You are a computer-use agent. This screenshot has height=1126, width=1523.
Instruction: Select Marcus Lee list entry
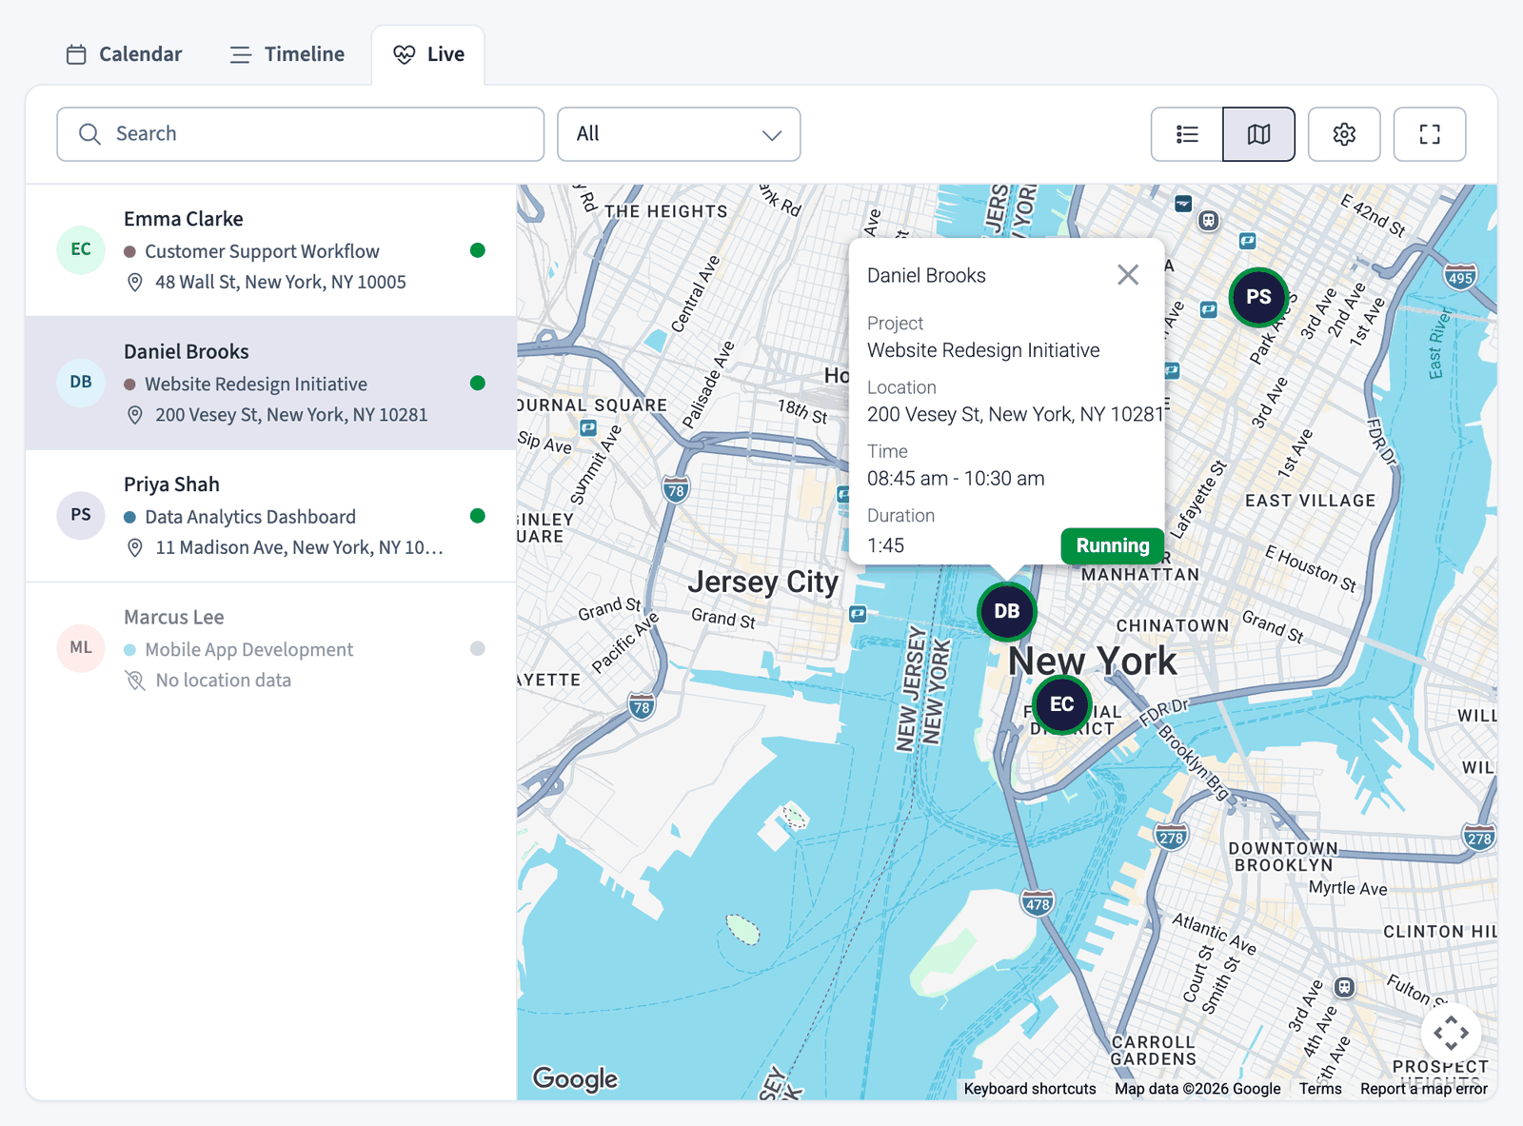271,648
